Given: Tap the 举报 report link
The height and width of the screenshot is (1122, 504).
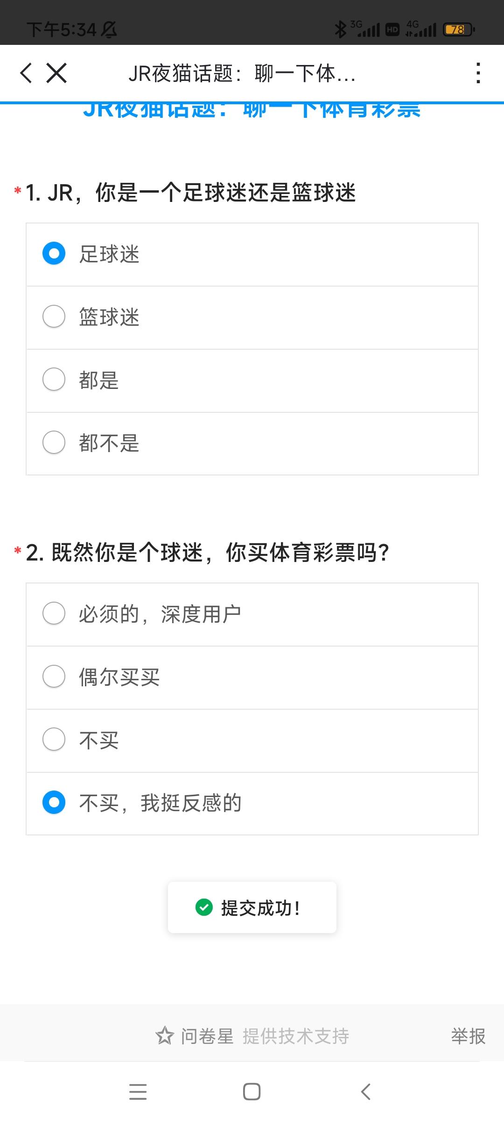Looking at the screenshot, I should 468,1036.
